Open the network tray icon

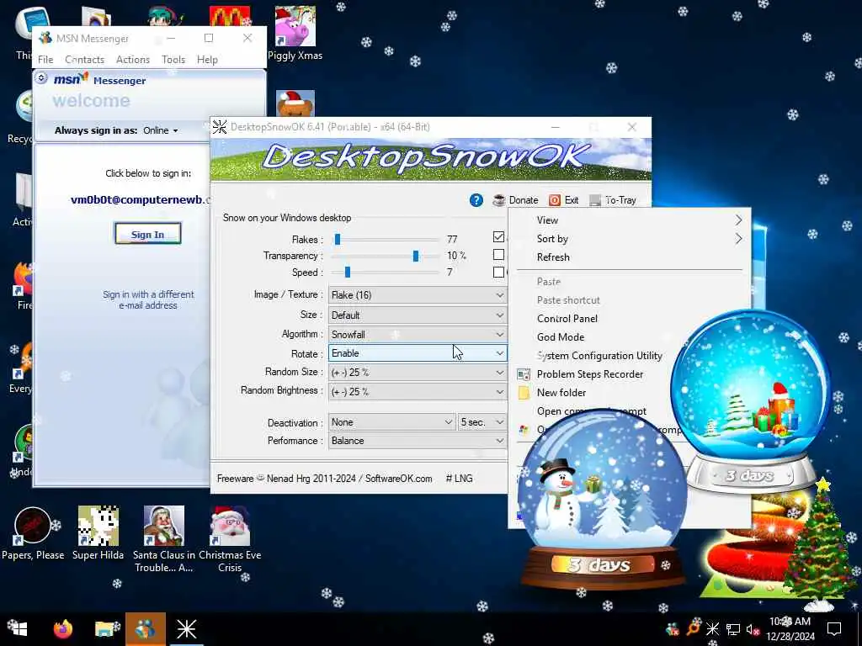(x=733, y=629)
